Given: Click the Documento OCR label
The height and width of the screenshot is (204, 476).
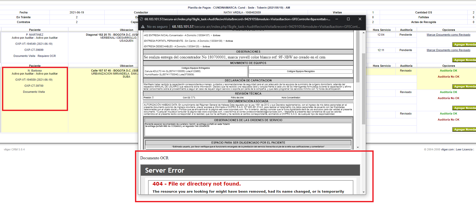Looking at the screenshot, I should (x=154, y=158).
